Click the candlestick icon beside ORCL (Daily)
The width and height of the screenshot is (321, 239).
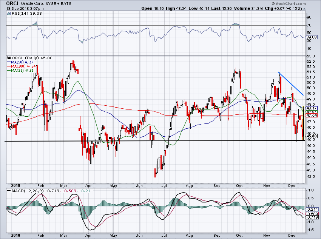[9, 58]
